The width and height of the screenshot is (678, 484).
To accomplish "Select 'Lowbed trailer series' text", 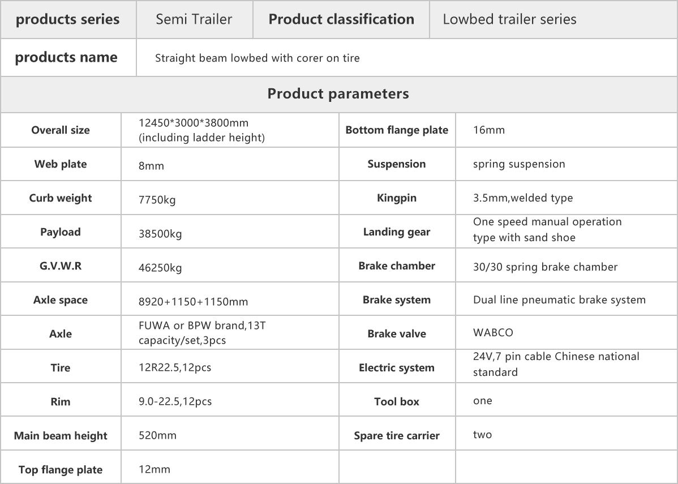I will point(509,19).
